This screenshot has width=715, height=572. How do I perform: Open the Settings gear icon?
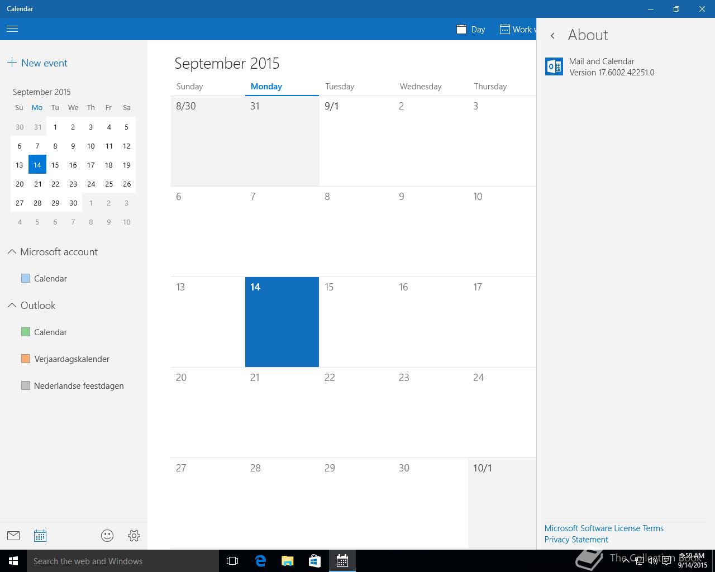pos(134,536)
